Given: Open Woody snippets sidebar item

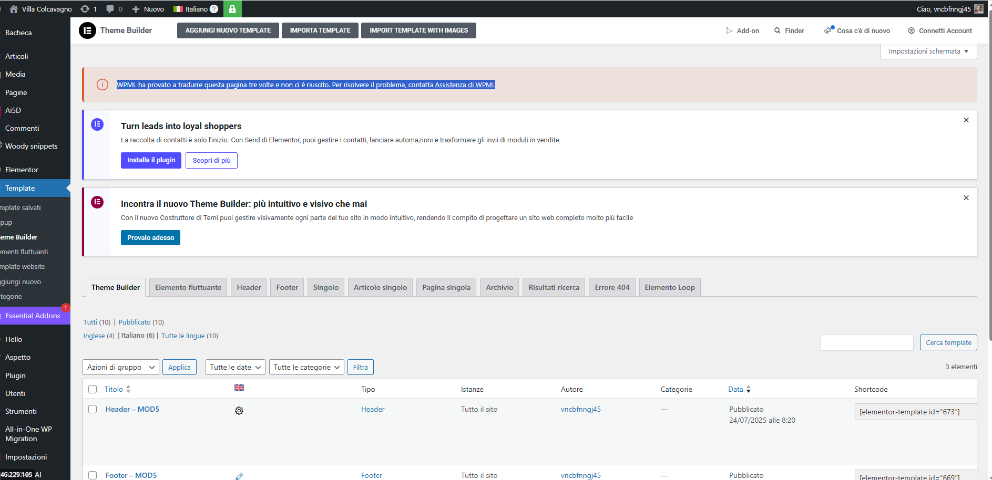Looking at the screenshot, I should [x=31, y=146].
